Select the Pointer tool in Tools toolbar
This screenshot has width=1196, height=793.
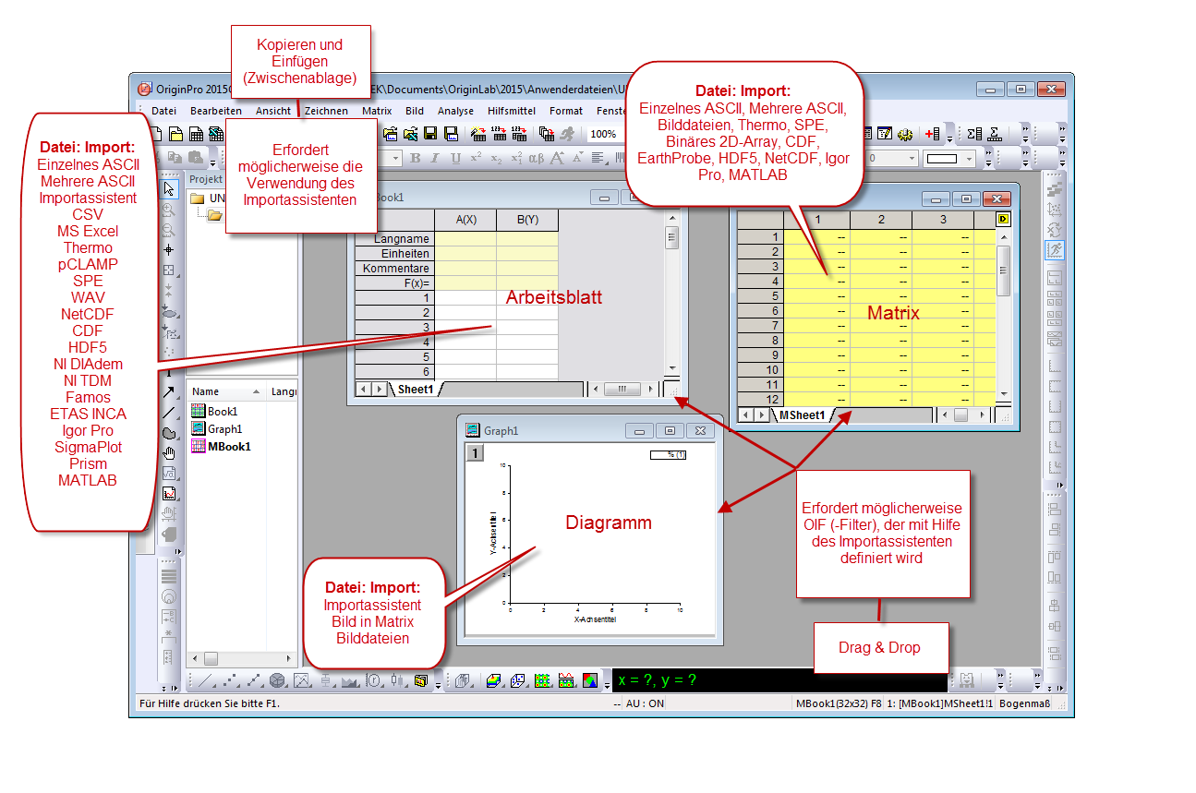point(169,189)
